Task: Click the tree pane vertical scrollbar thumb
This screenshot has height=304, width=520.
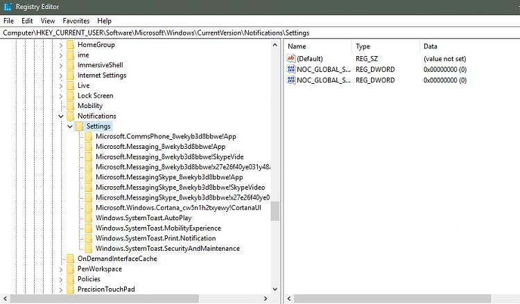Action: click(275, 211)
